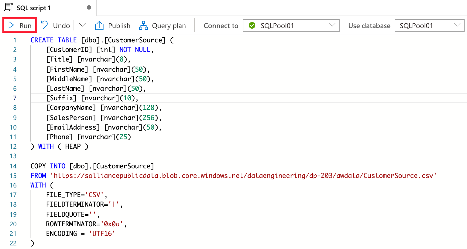Image resolution: width=467 pixels, height=249 pixels.
Task: Click the green connected status icon
Action: (252, 26)
